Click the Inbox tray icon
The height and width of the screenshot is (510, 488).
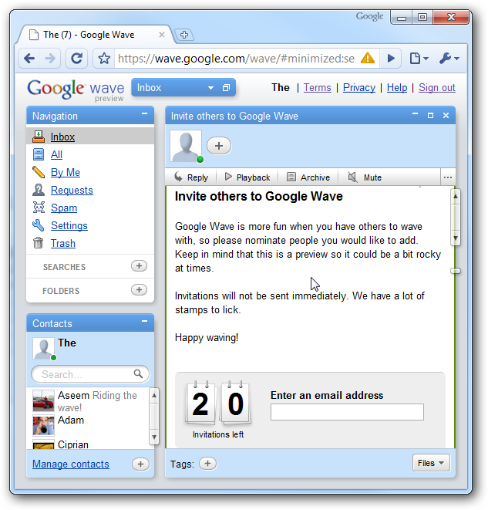(x=39, y=137)
